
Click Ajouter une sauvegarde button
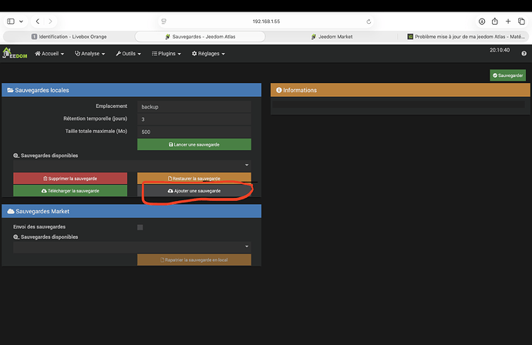coord(194,191)
